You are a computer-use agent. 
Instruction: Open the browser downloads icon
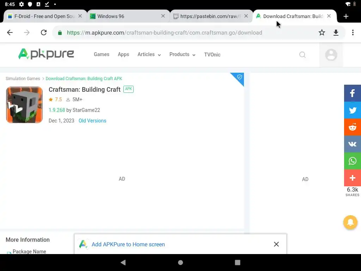336,32
